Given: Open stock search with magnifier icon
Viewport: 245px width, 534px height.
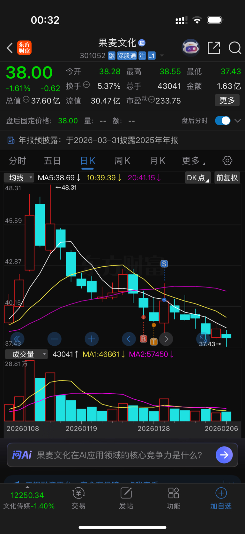Looking at the screenshot, I should pyautogui.click(x=235, y=48).
